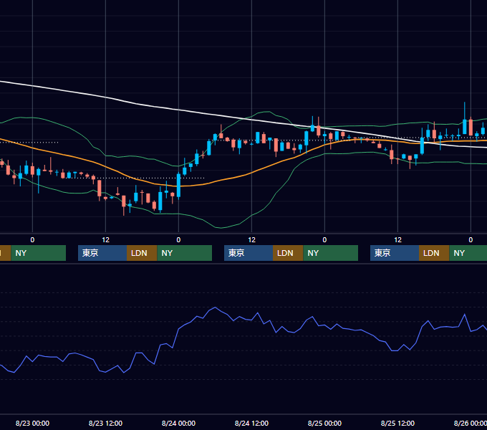The image size is (487, 430).
Task: Select the 東京 session block for 8/23
Action: (102, 253)
